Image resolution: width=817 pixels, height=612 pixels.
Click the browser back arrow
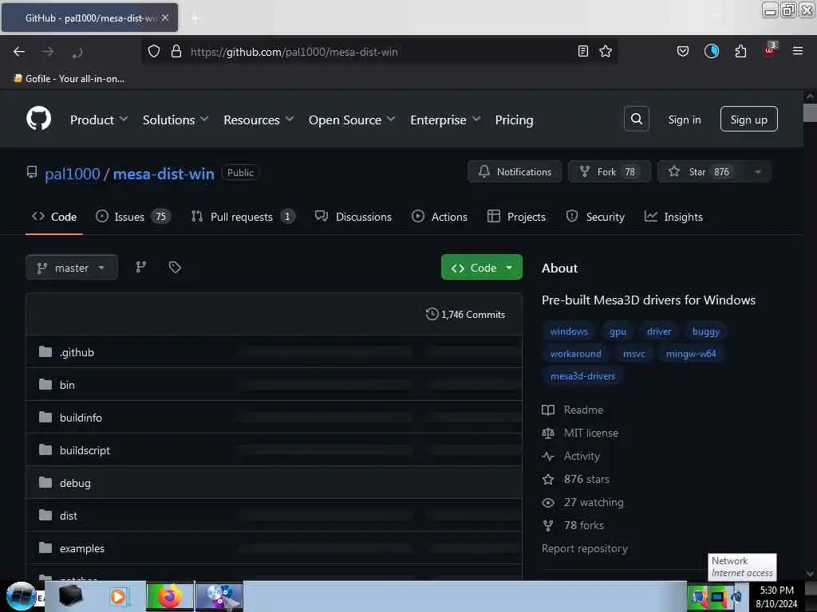19,52
